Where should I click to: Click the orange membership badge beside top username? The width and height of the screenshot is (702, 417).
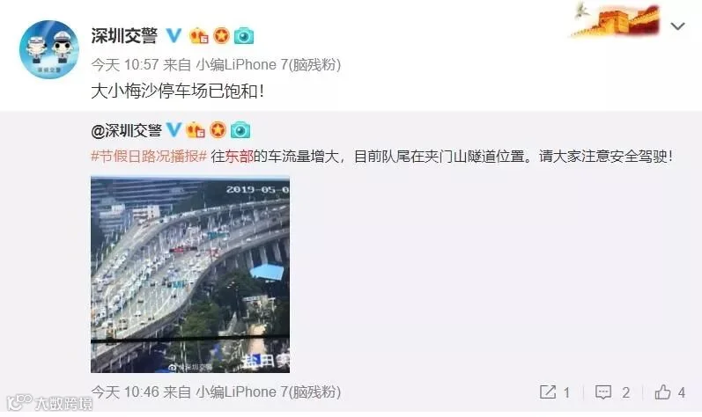[199, 36]
